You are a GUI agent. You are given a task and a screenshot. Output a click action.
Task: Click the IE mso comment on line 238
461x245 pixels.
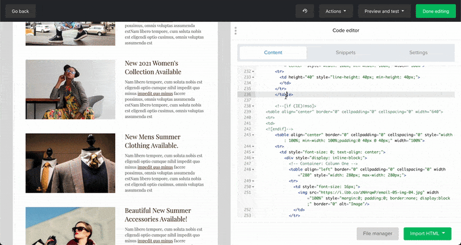pos(296,106)
